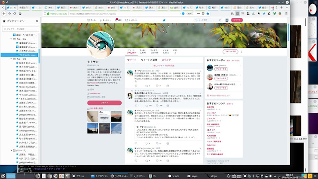Click the pink ツイート button under the profile bio
318x179 pixels.
pos(104,103)
